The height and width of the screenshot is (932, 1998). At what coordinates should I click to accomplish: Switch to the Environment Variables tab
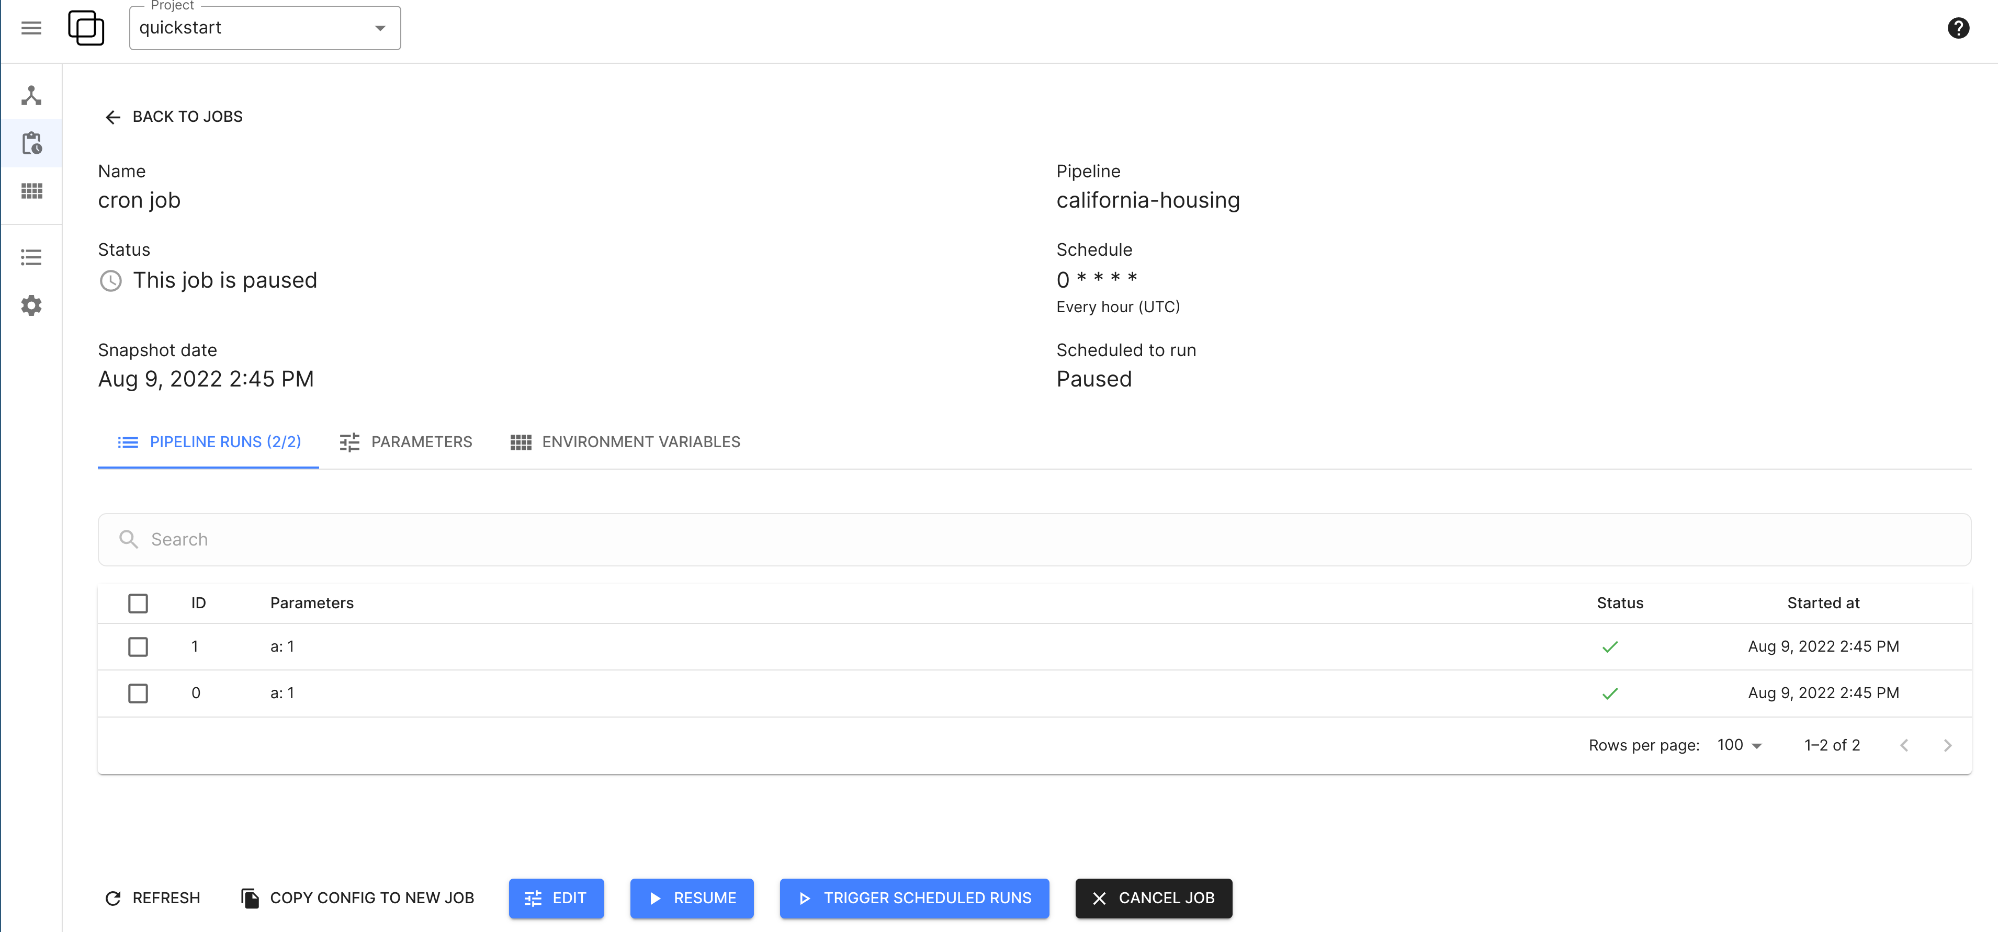(x=625, y=442)
